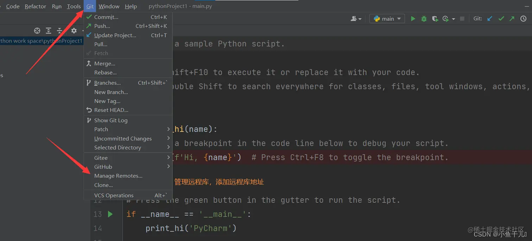The height and width of the screenshot is (241, 532).
Task: Choose Show Git Log menu entry
Action: point(128,120)
